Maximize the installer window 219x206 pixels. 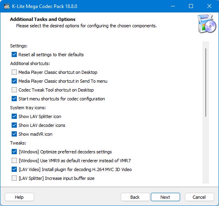191,6
